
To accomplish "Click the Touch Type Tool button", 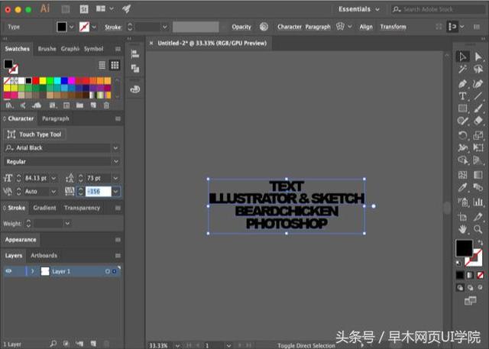I will click(34, 134).
